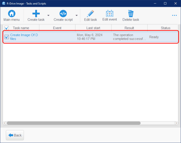The image size is (181, 143).
Task: Toggle the select-all checkbox in header
Action: (x=6, y=28)
